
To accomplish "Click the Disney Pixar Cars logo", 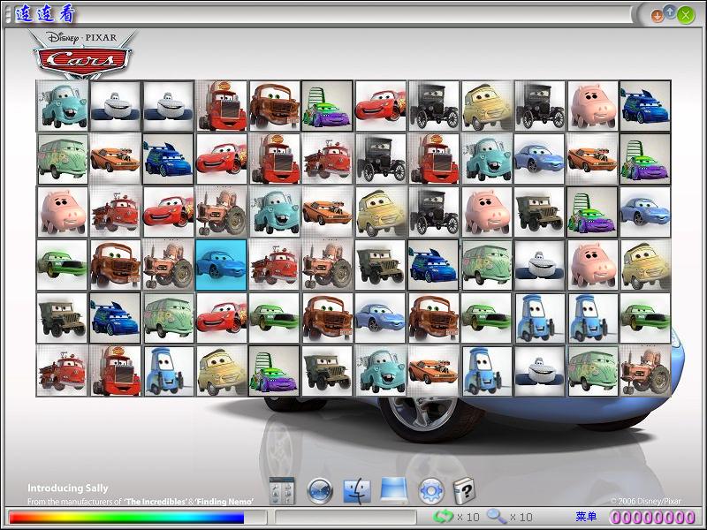I will click(82, 54).
